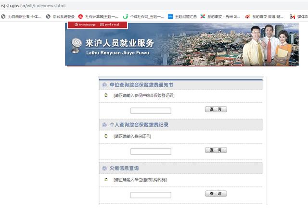
Task: Focus the 单位组织机构代码 input field
Action: 151,195
